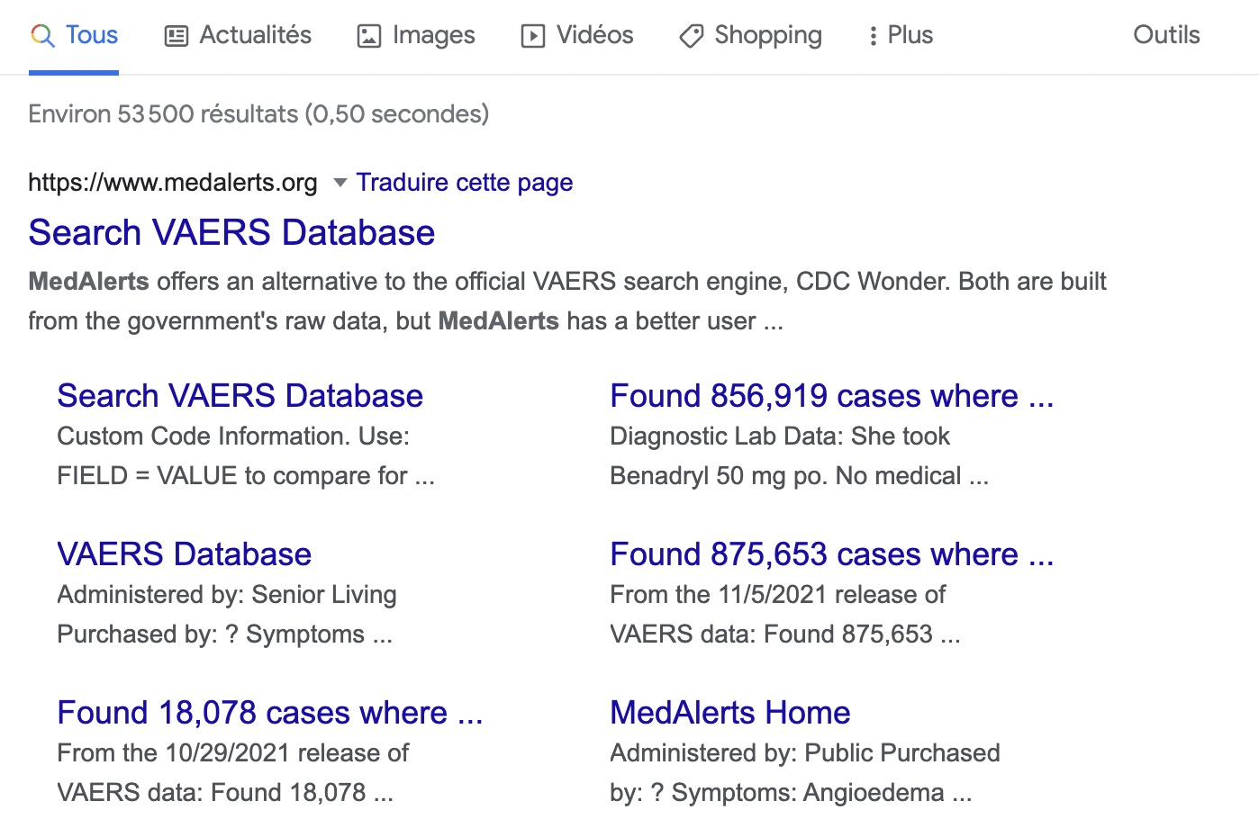
Task: Click the Actualités newspaper icon
Action: click(177, 36)
